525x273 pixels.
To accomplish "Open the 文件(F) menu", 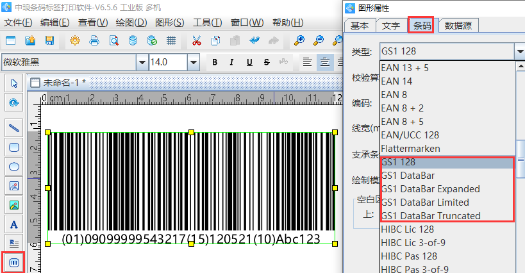I will [18, 23].
